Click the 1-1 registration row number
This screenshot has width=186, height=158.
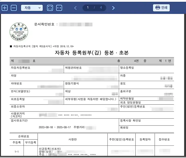[16, 152]
